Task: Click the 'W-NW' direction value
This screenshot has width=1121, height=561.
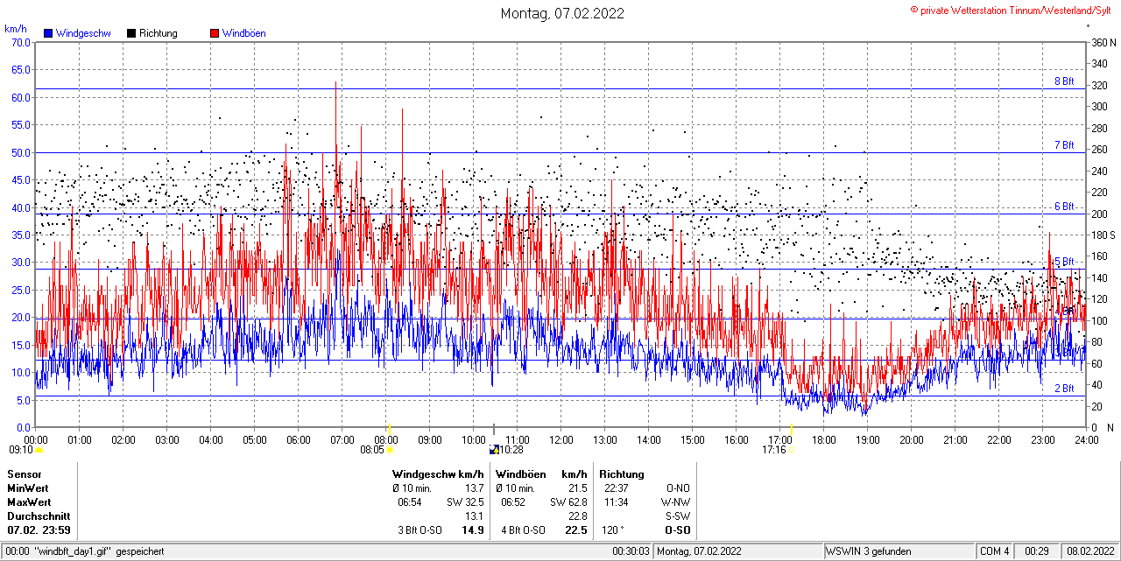Action: (x=676, y=501)
